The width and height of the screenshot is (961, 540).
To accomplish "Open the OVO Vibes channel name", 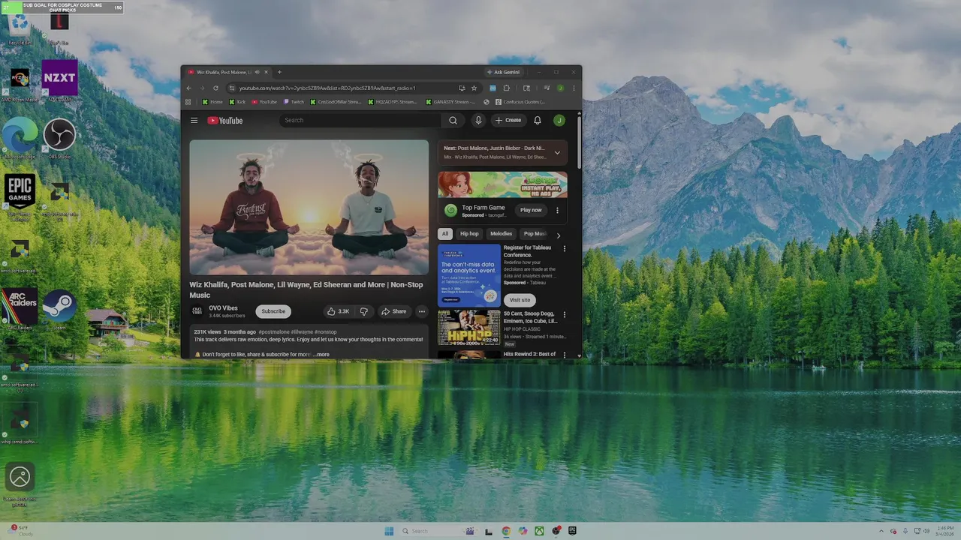I will point(223,308).
